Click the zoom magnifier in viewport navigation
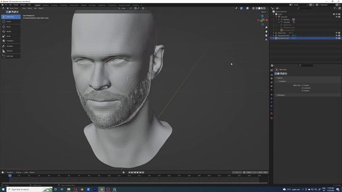The image size is (342, 192). tap(266, 28)
